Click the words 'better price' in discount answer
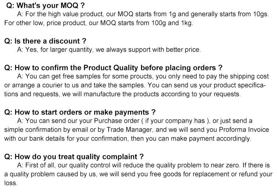Image resolution: width=277 pixels, height=196 pixels. click(x=183, y=50)
